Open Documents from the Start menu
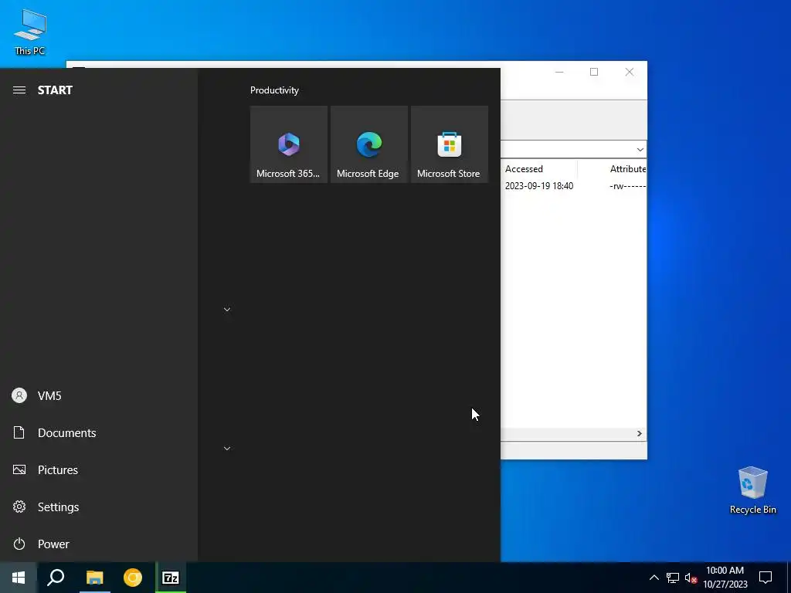This screenshot has width=791, height=593. [x=99, y=432]
